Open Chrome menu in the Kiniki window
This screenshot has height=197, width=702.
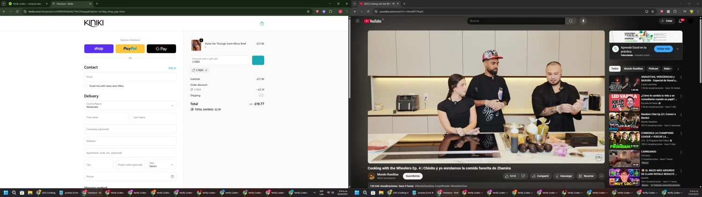tap(346, 12)
